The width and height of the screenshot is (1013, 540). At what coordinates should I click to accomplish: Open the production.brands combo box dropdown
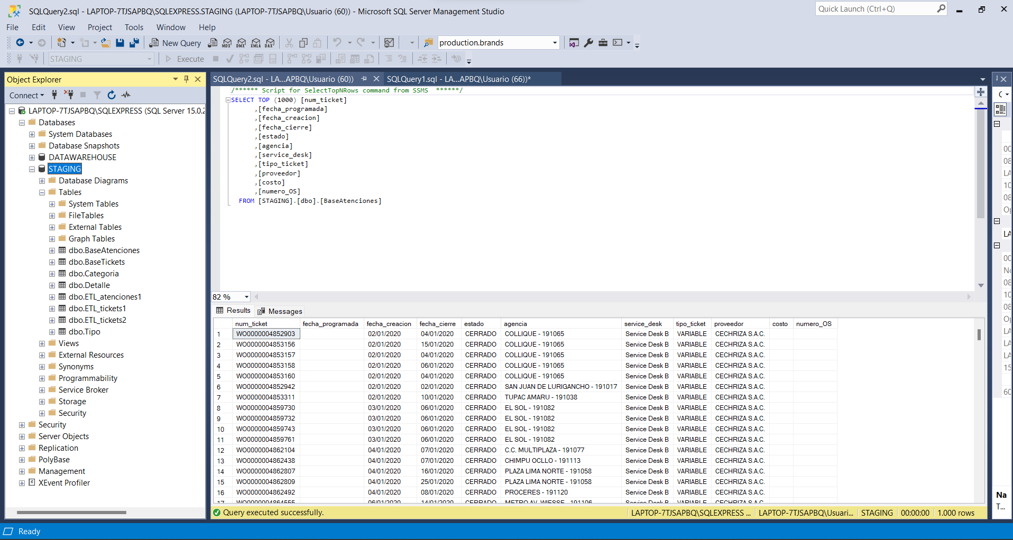(x=555, y=43)
